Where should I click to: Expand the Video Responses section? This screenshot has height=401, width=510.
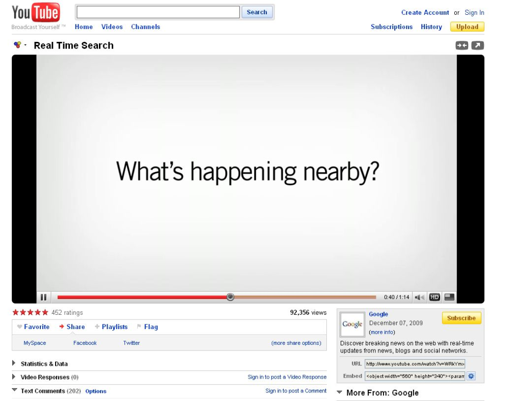click(14, 377)
